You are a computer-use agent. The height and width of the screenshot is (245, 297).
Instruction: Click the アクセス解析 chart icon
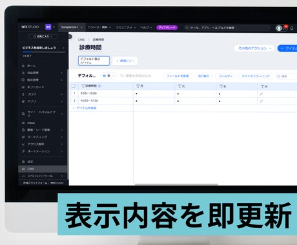(x=23, y=144)
